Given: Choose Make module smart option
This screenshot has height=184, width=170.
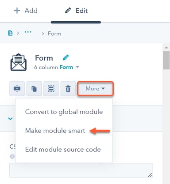Looking at the screenshot, I should [x=55, y=131].
